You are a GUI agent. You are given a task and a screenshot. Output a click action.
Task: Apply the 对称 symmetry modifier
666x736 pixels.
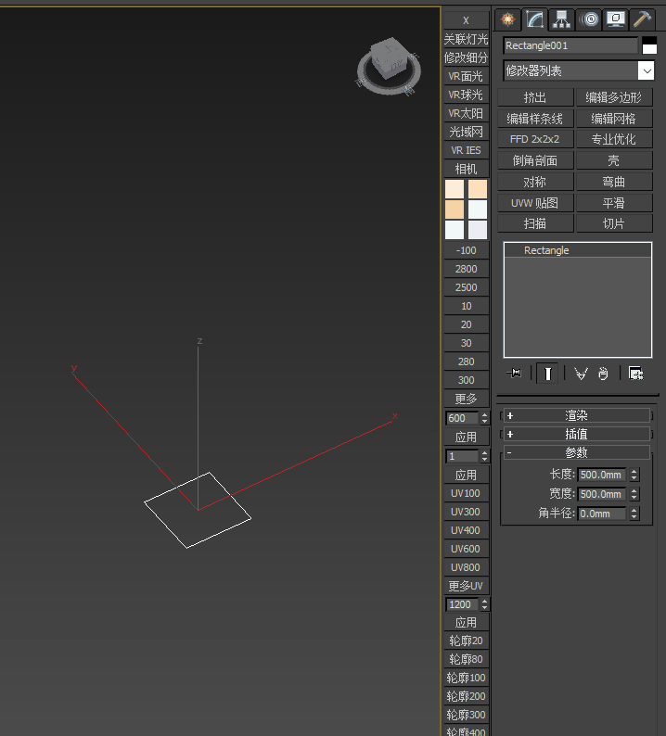(535, 182)
